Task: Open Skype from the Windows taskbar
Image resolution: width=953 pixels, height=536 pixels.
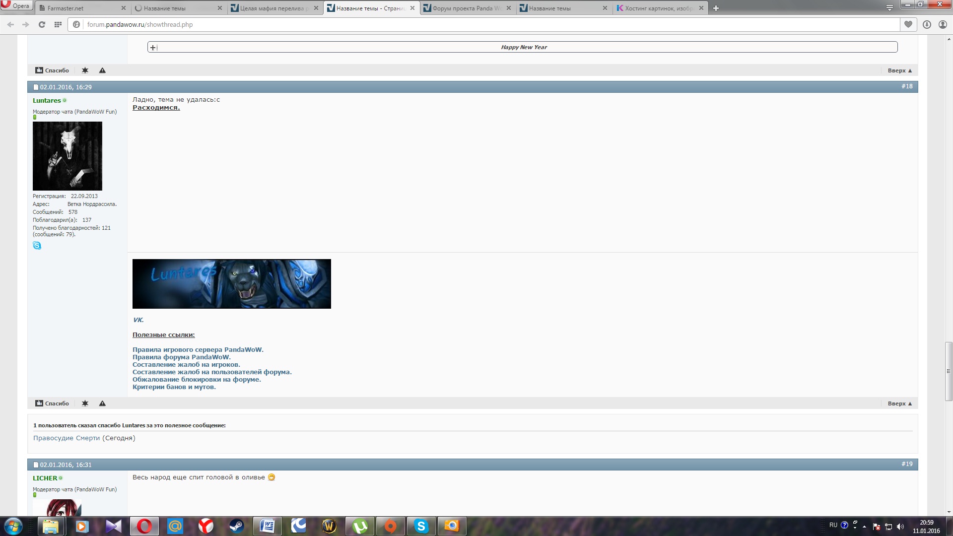Action: point(421,526)
